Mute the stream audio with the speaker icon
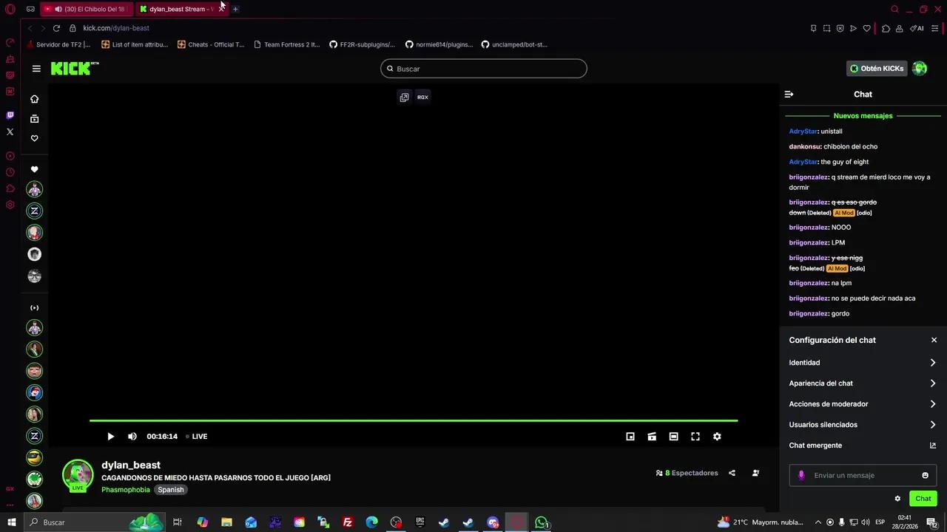Viewport: 947px width, 532px height. 132,436
